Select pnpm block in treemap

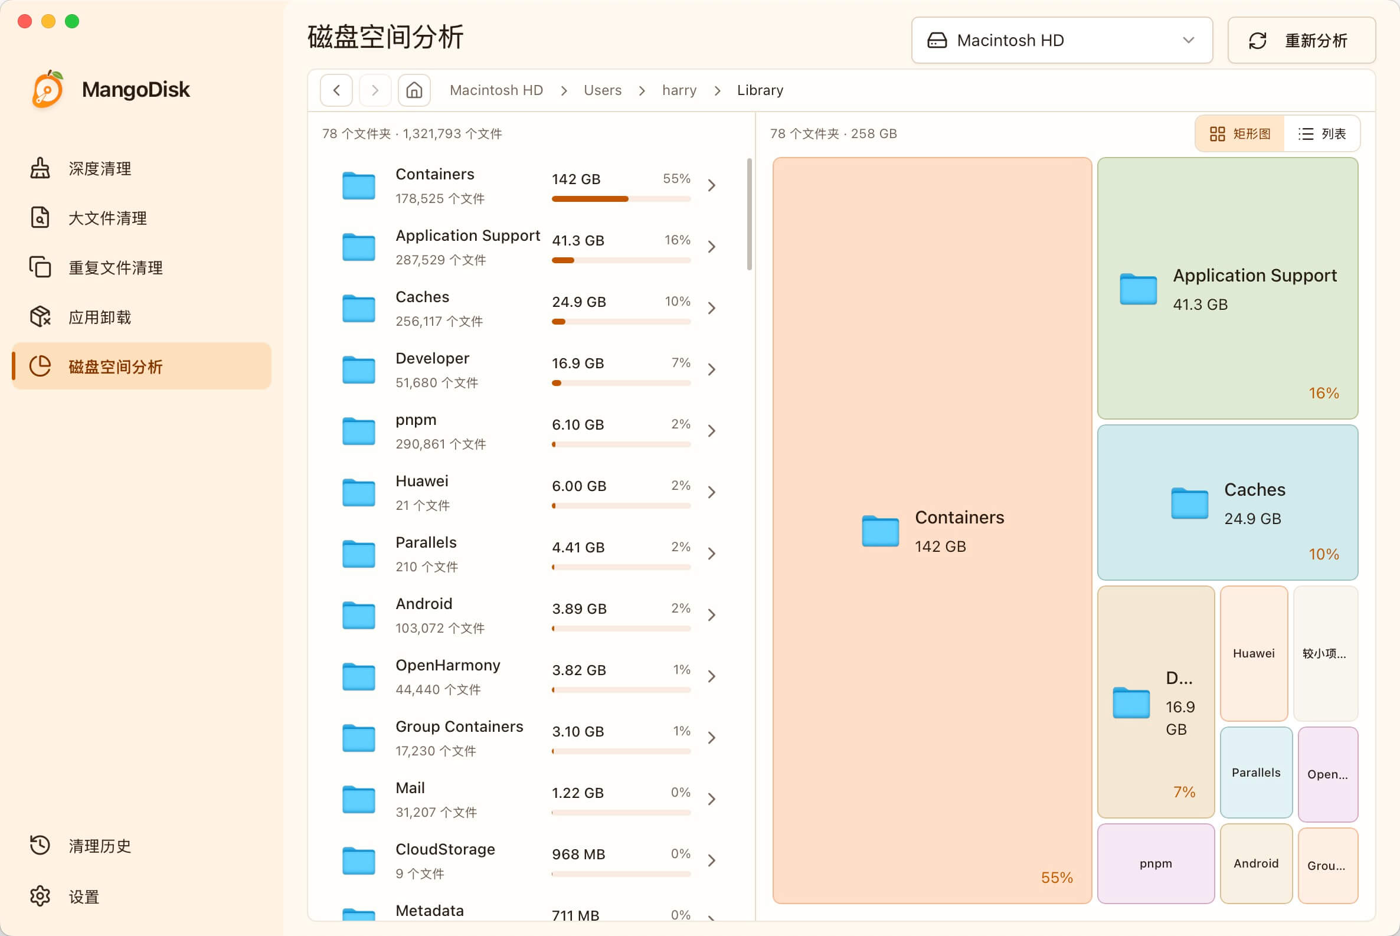click(1156, 863)
